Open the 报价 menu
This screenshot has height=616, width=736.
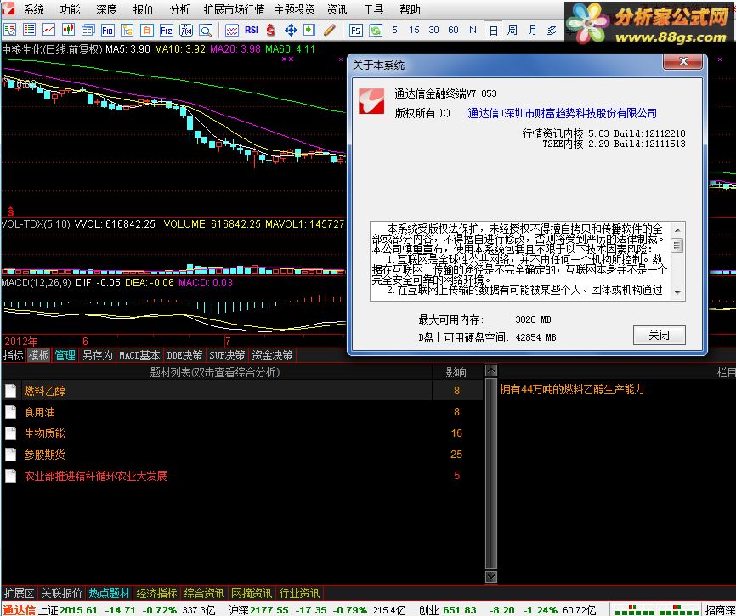(x=143, y=9)
